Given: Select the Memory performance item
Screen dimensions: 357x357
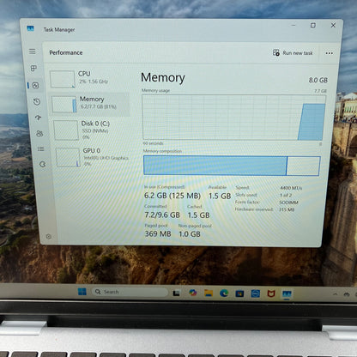Looking at the screenshot, I should pyautogui.click(x=90, y=104).
